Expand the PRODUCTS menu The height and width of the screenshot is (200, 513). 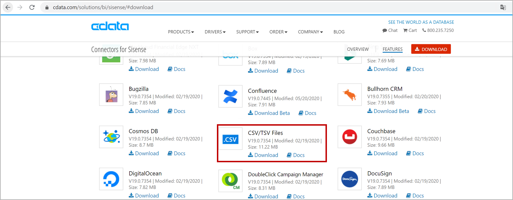(x=181, y=32)
